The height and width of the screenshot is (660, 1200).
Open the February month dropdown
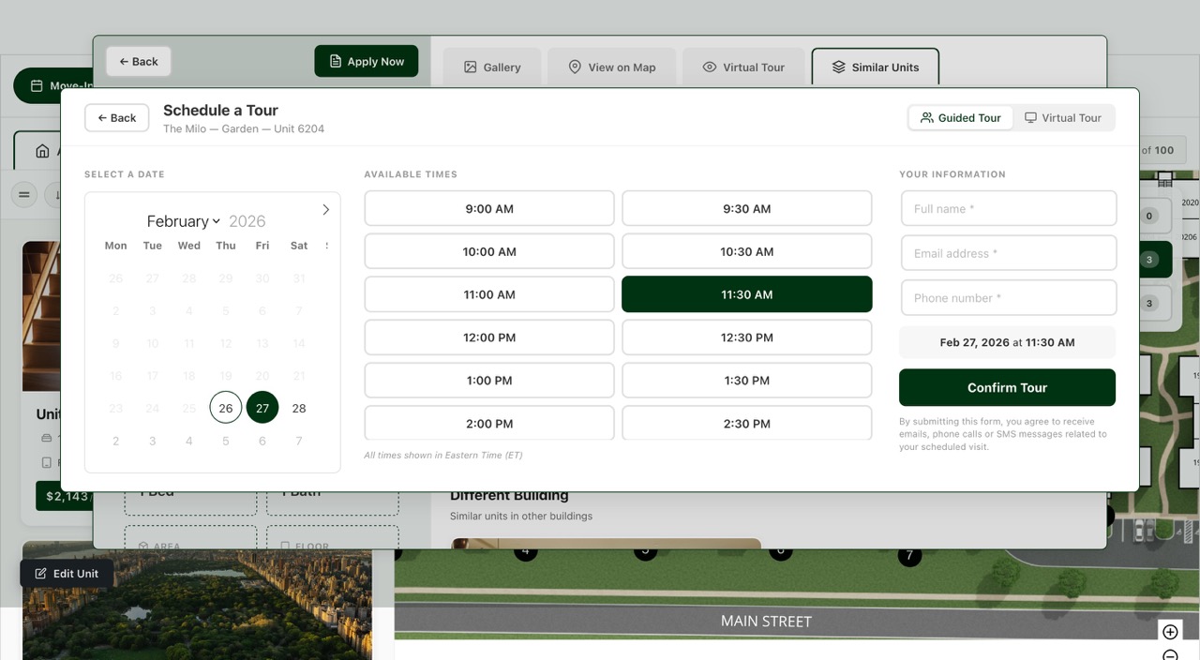183,220
